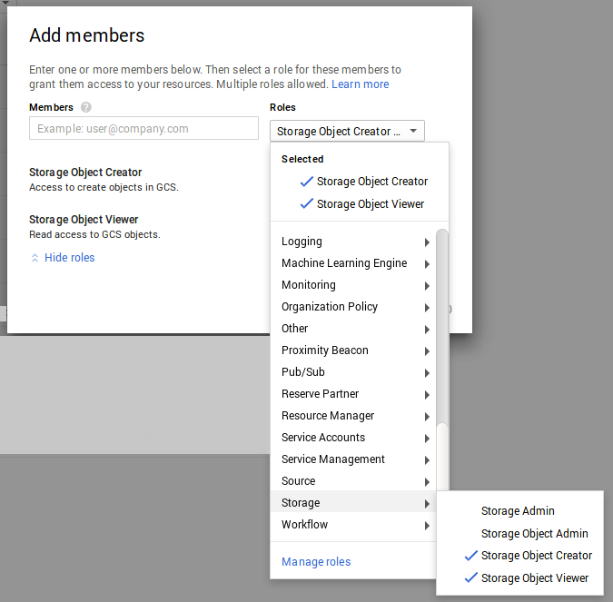Image resolution: width=613 pixels, height=602 pixels.
Task: Click the Storage Object Viewer description heading
Action: (84, 220)
